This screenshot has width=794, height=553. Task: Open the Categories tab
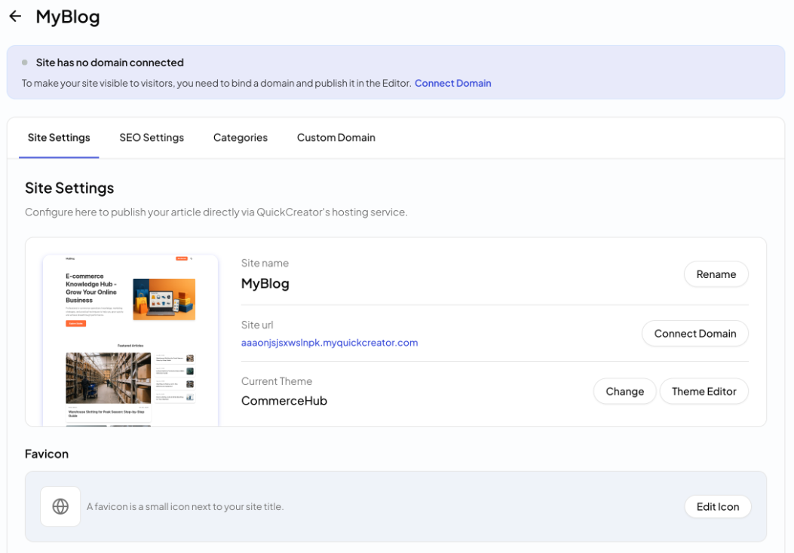coord(241,138)
